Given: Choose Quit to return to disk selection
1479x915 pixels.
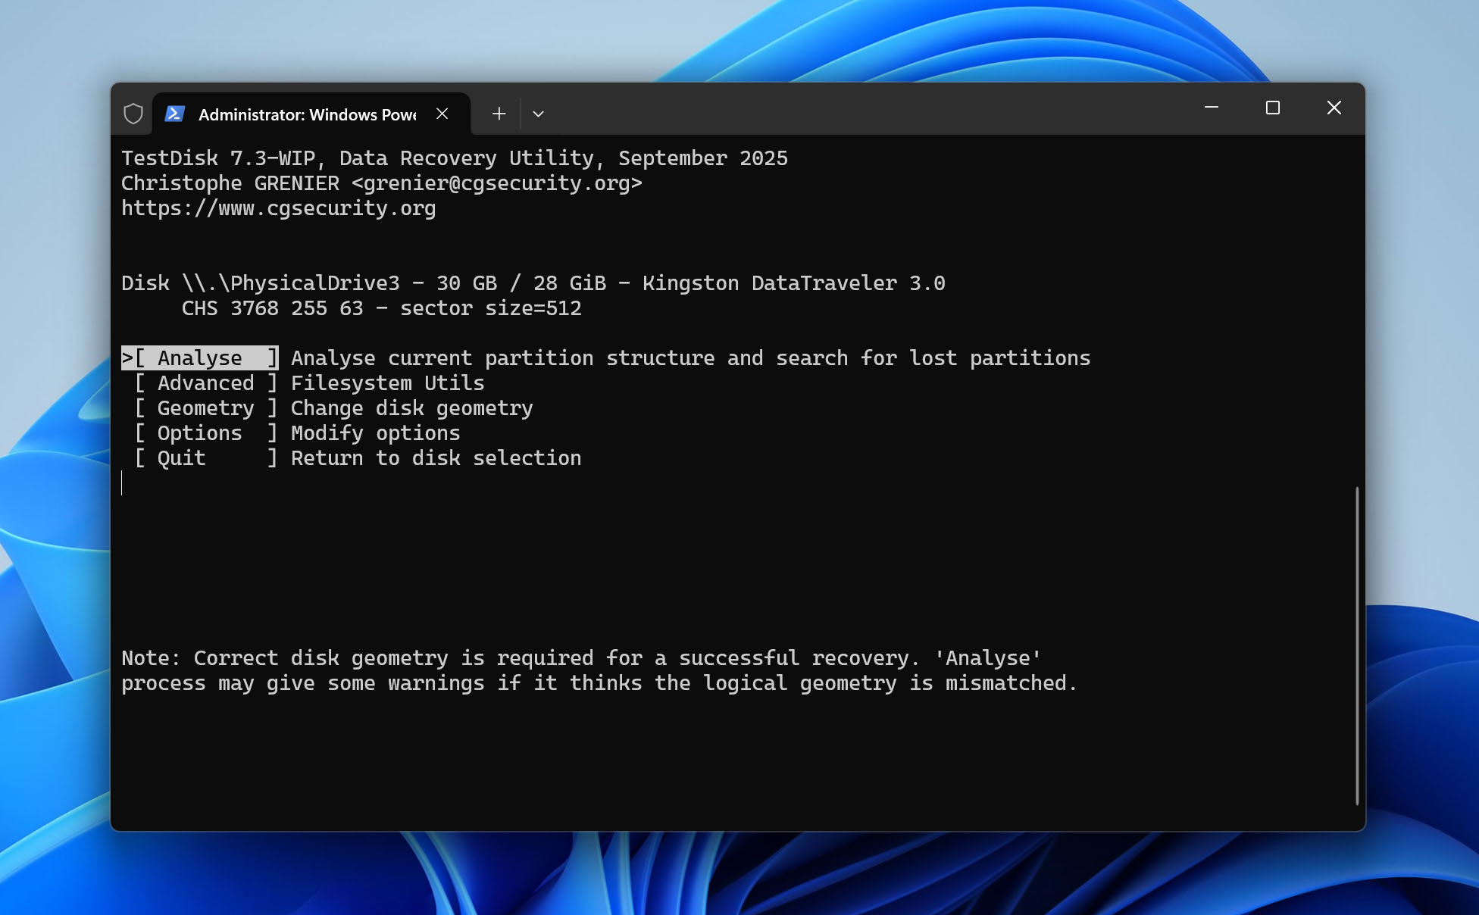Looking at the screenshot, I should pyautogui.click(x=206, y=457).
